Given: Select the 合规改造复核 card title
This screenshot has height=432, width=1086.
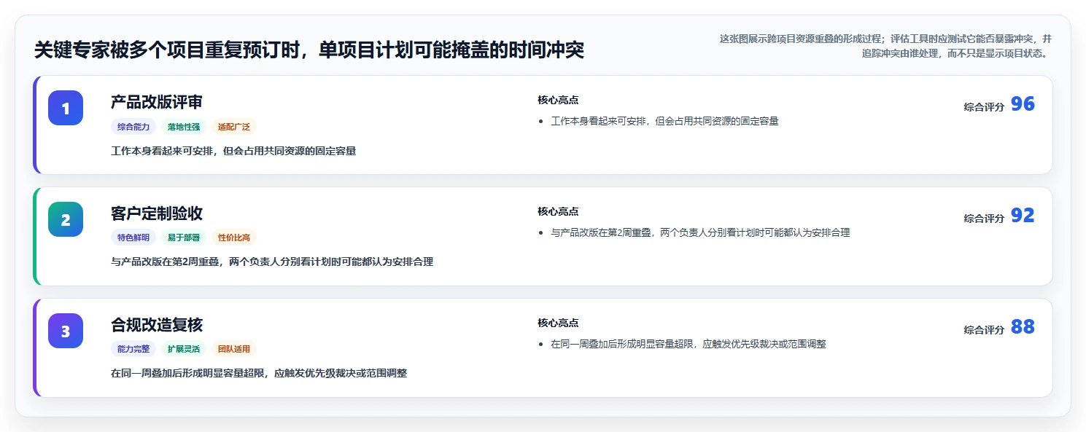Looking at the screenshot, I should tap(157, 325).
